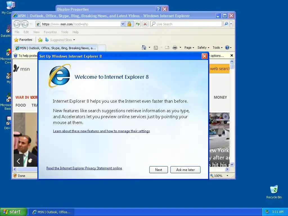Viewport: 288px width, 216px height.
Task: Open the Help menu
Action: coord(75,32)
